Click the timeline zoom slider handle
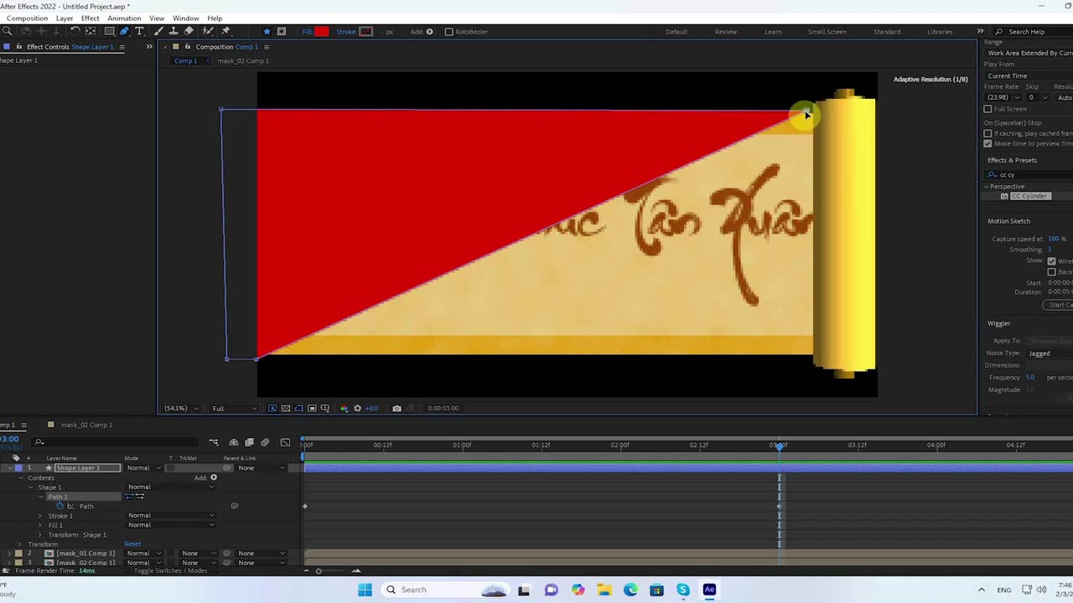1073x603 pixels. click(319, 570)
